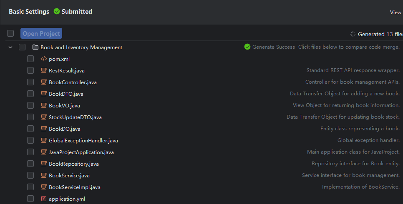Open the Basic Settings section header
Image resolution: width=403 pixels, height=204 pixels.
[29, 12]
